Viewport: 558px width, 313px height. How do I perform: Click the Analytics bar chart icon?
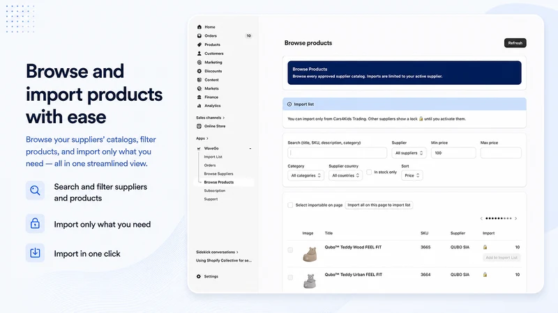199,106
